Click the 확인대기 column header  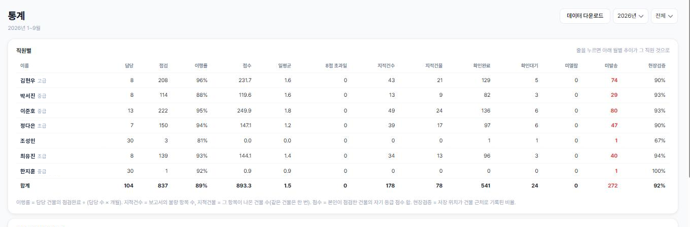(x=530, y=66)
